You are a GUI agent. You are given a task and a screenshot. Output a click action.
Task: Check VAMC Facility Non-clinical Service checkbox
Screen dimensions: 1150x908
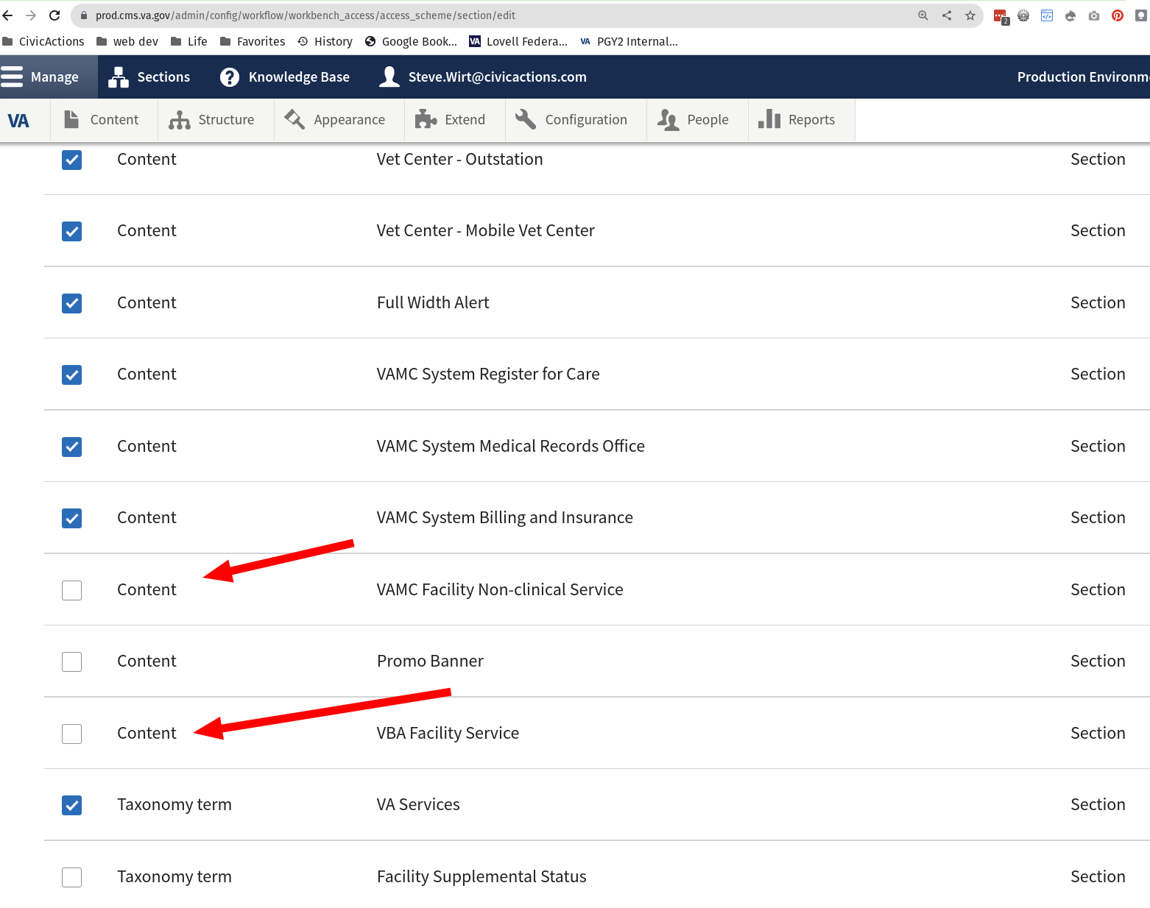(71, 590)
